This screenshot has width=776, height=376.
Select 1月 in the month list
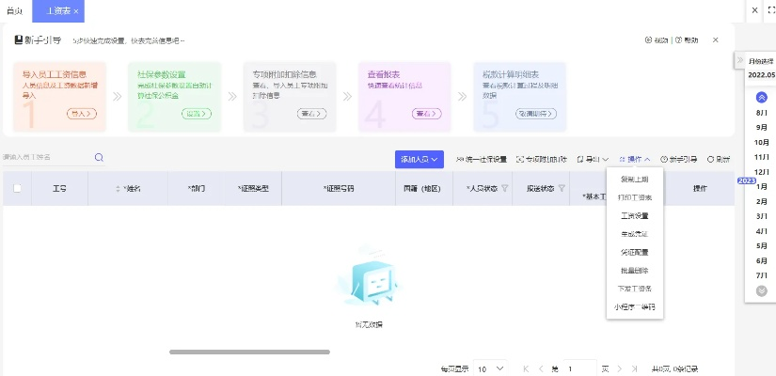pos(762,187)
